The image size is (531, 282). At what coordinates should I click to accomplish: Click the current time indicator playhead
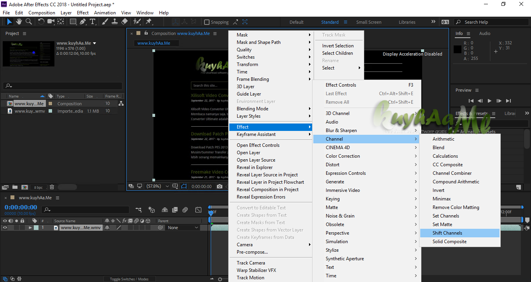211,212
